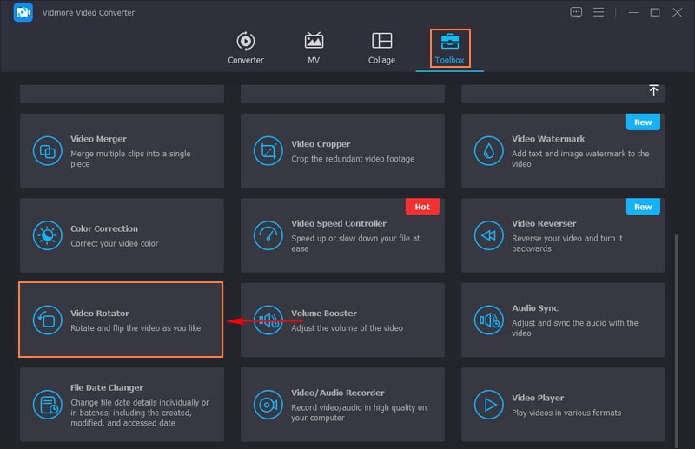Image resolution: width=695 pixels, height=449 pixels.
Task: Click the Audio Sync icon
Action: click(x=489, y=320)
